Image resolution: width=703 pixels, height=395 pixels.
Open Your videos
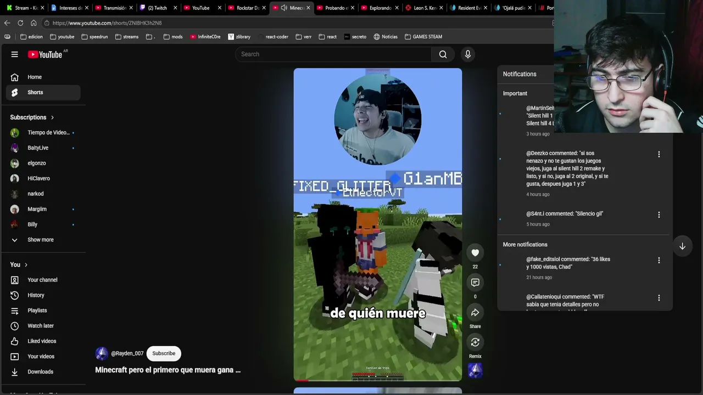tap(43, 357)
